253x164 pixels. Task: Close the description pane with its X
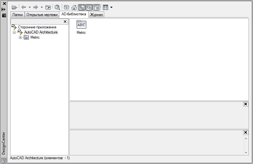coord(246,132)
